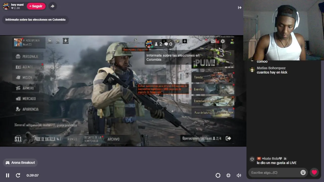Open the in-game mail envelope
Screen dimensions: 324x182
coord(213,41)
